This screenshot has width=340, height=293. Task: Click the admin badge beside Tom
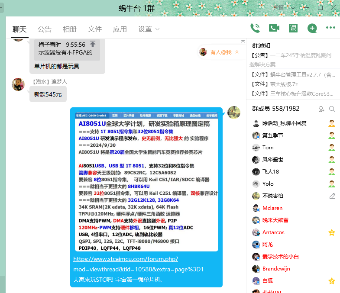[x=331, y=148]
